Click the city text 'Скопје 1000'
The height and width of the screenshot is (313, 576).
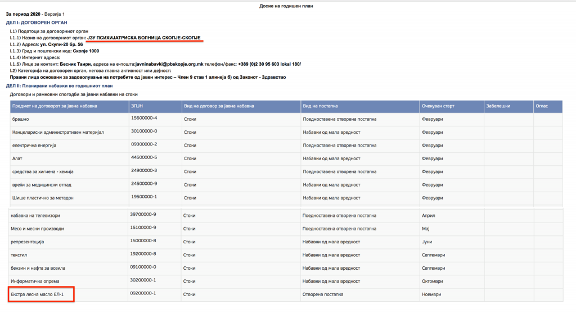pyautogui.click(x=86, y=51)
